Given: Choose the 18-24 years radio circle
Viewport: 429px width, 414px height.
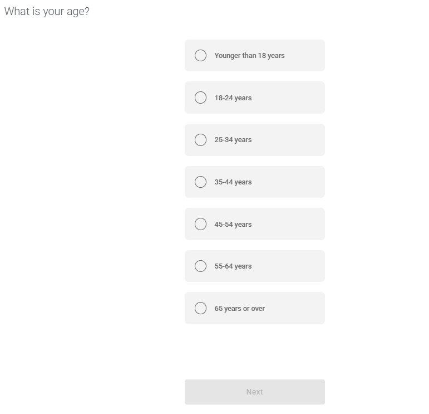Looking at the screenshot, I should pos(201,98).
